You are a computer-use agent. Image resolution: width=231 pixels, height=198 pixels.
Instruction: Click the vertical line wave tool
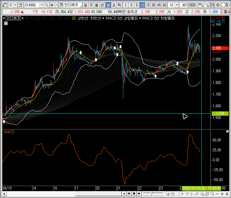coord(192,194)
